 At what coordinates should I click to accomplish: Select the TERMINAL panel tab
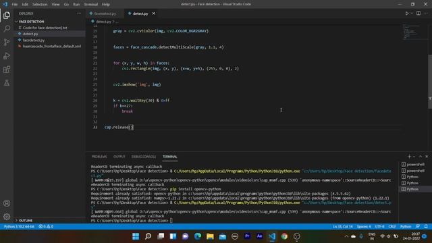point(169,157)
